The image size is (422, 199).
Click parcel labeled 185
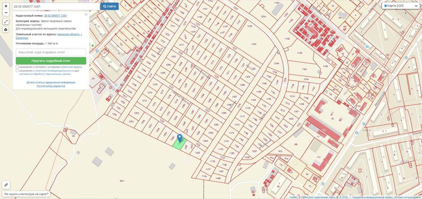(x=295, y=144)
